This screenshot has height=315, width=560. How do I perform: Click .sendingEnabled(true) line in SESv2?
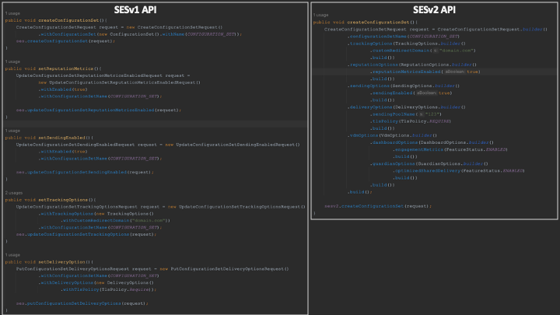tap(411, 93)
